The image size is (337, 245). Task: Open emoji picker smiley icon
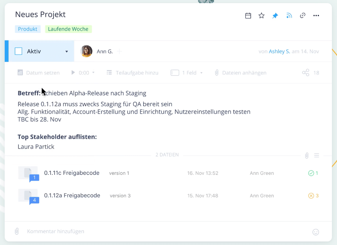[x=316, y=232]
